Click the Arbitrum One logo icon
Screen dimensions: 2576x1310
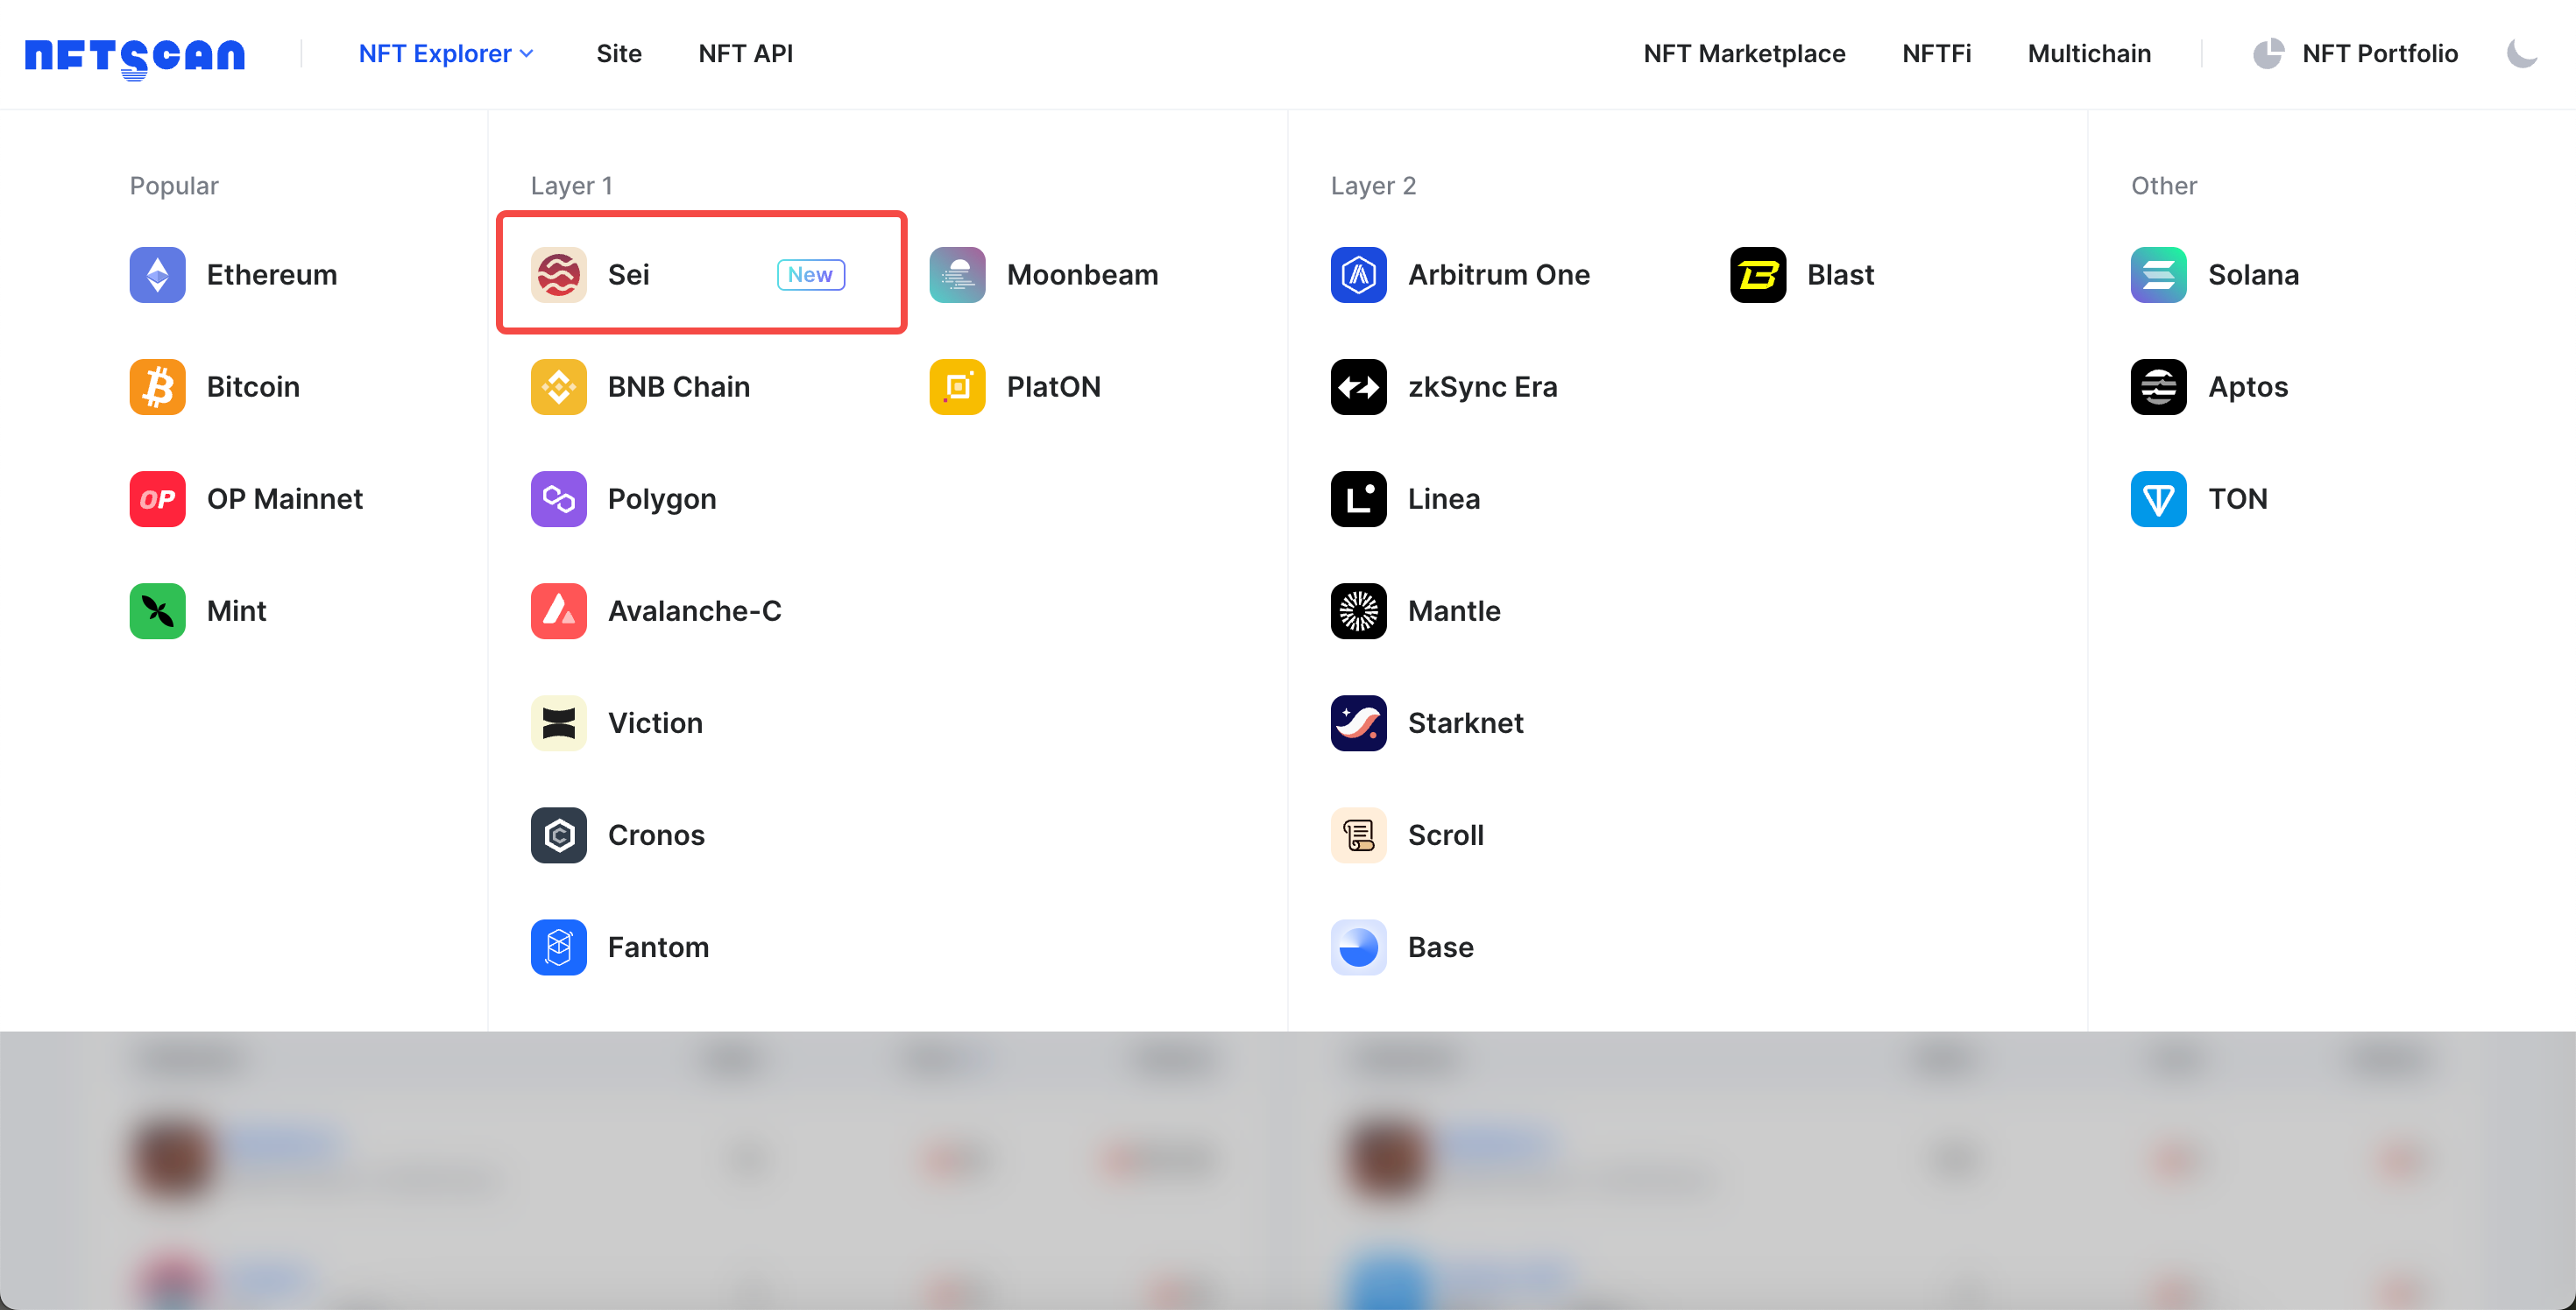(1358, 275)
